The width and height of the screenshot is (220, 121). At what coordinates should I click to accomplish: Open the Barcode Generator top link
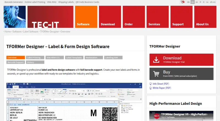pos(13,2)
